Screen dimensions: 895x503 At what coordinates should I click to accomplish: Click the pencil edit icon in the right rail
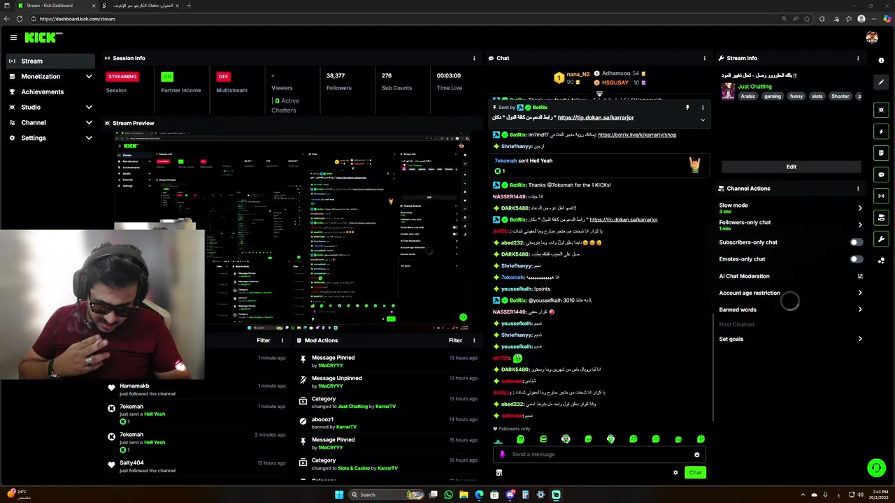[881, 82]
